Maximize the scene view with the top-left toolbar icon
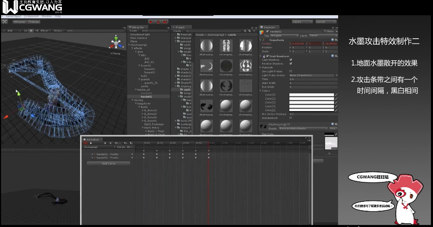Image resolution: width=433 pixels, height=227 pixels. [5, 21]
